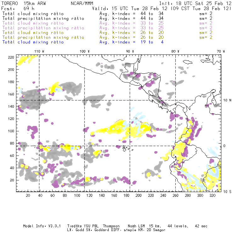Select y-axis tick label "40"
Image resolution: width=233 pixels, height=233 pixels.
pyautogui.click(x=12, y=168)
